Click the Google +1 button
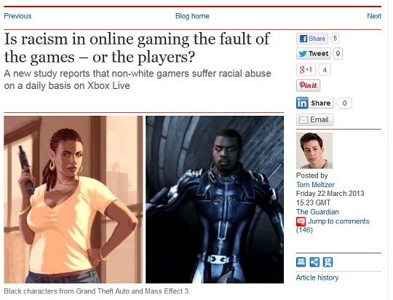 click(x=306, y=69)
